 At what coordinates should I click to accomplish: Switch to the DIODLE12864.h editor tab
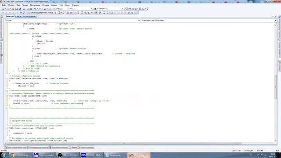pyautogui.click(x=30, y=17)
